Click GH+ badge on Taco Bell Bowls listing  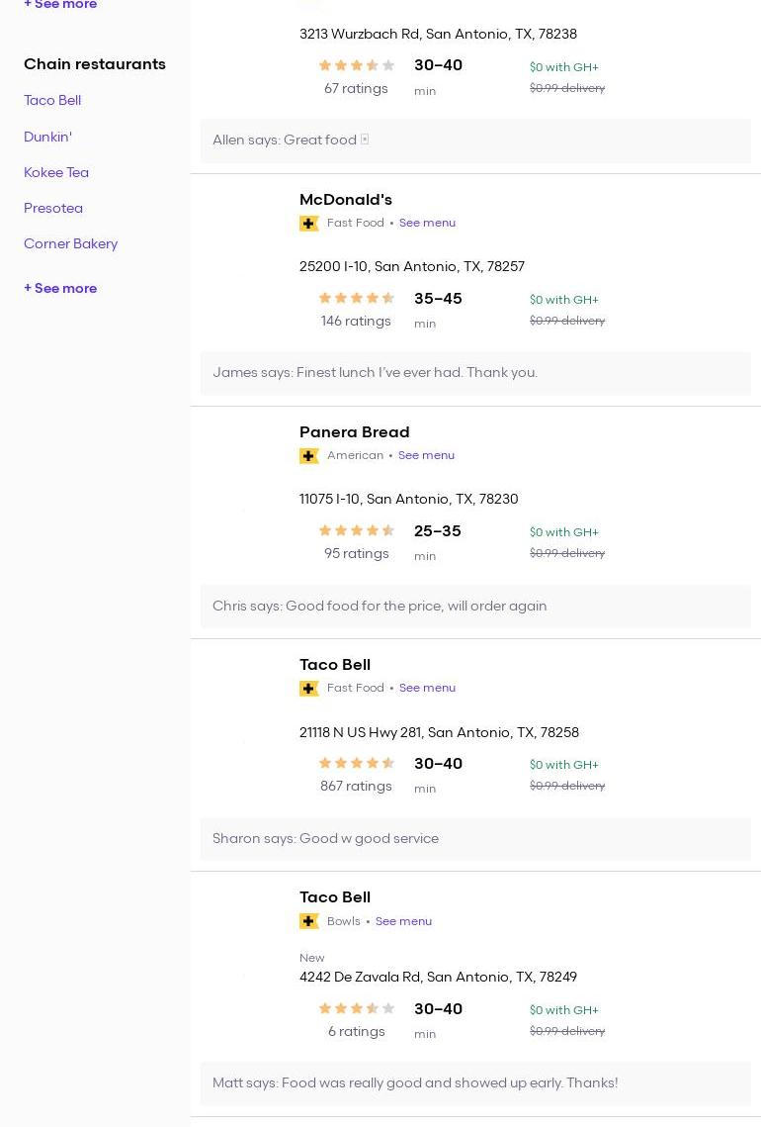(x=309, y=921)
